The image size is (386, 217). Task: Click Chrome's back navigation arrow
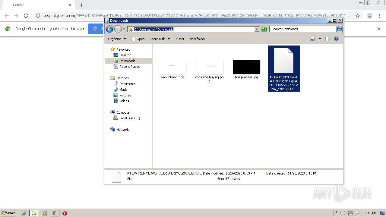(7, 16)
